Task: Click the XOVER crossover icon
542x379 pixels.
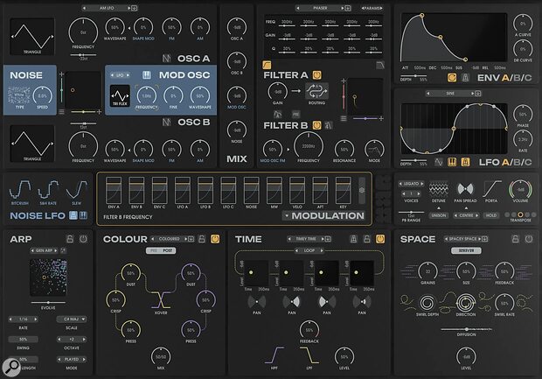Action: 160,299
